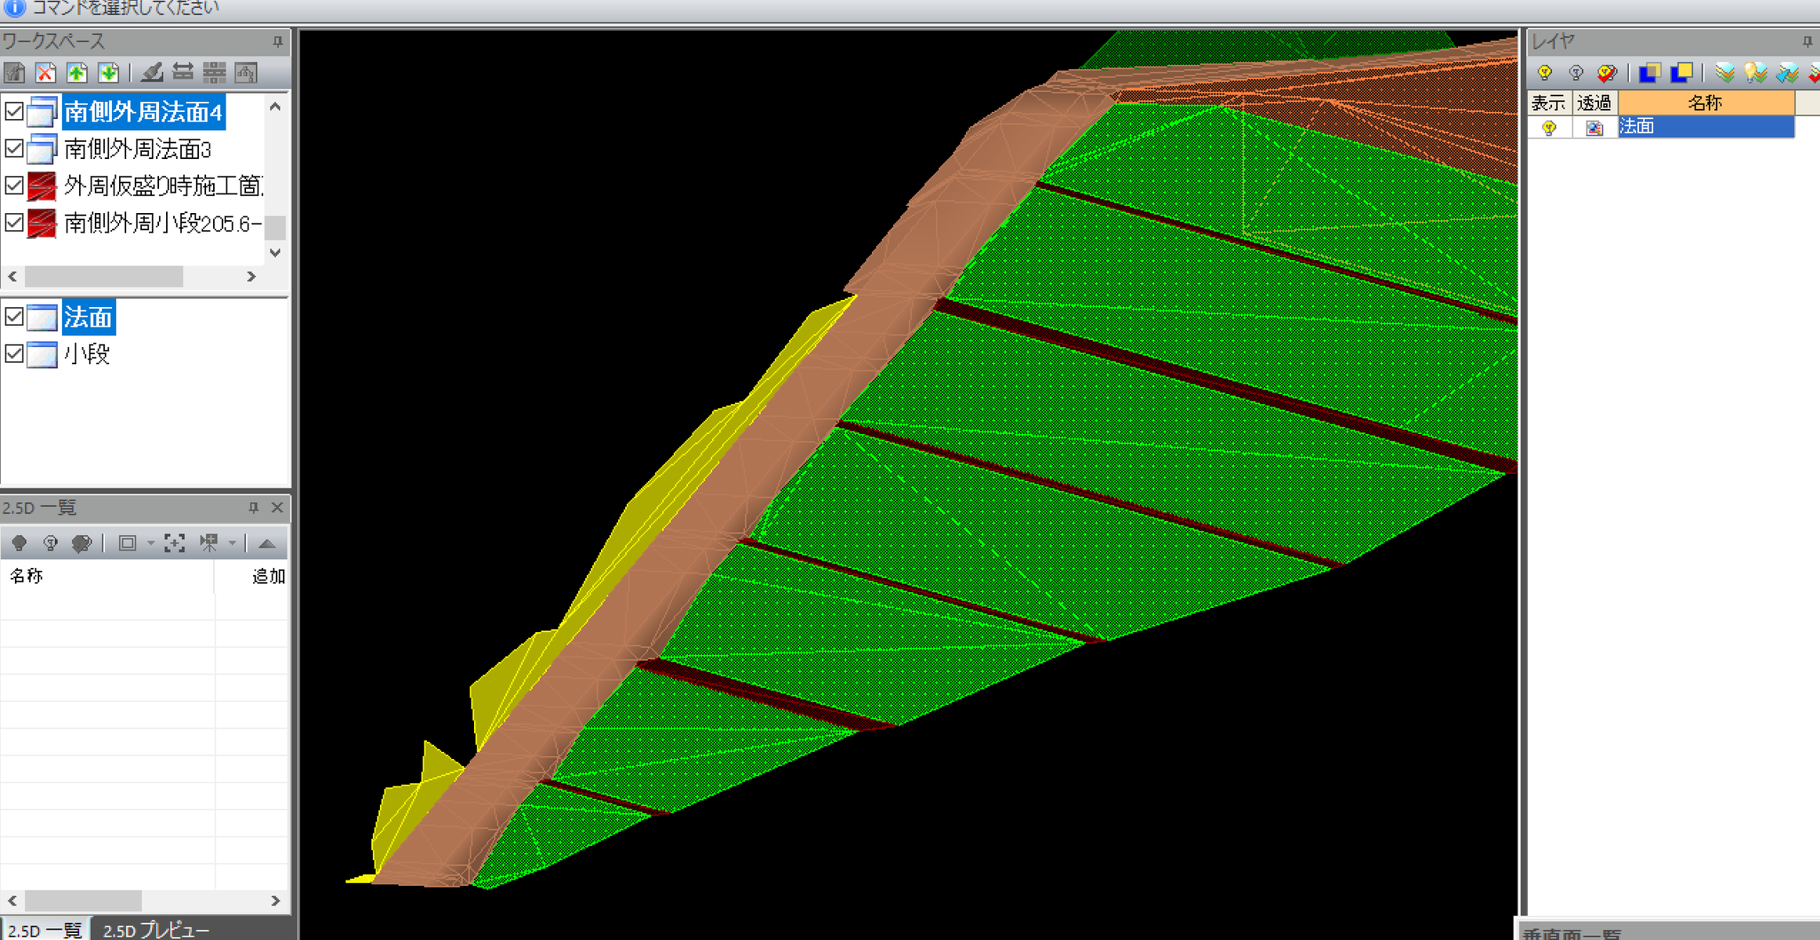This screenshot has width=1820, height=940.
Task: Click layers with light bulb icon
Action: point(1756,73)
